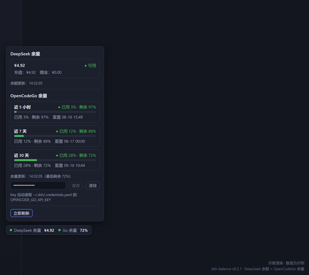This screenshot has width=309, height=275.
Task: Click the OpenCodeGo 余量 panel heading
Action: [29, 96]
